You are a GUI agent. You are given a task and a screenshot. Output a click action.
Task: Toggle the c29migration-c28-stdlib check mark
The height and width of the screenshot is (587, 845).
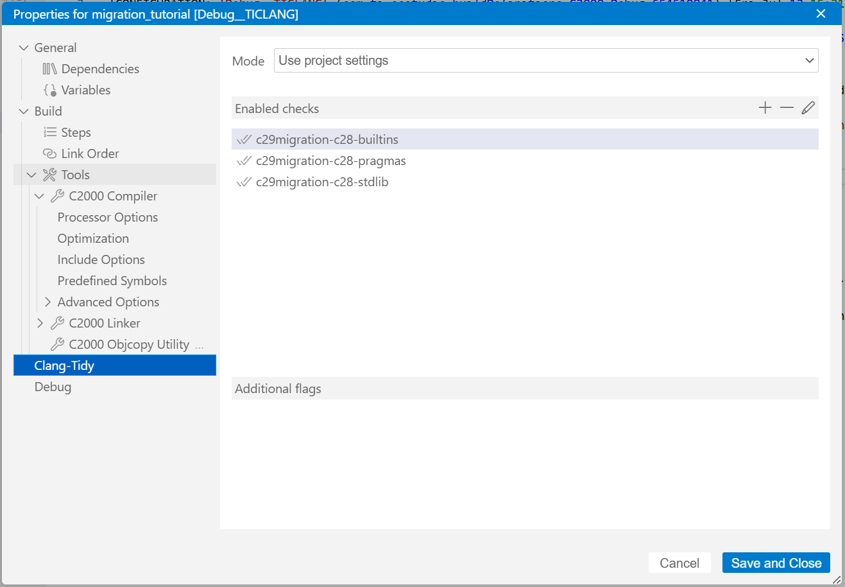click(x=244, y=182)
